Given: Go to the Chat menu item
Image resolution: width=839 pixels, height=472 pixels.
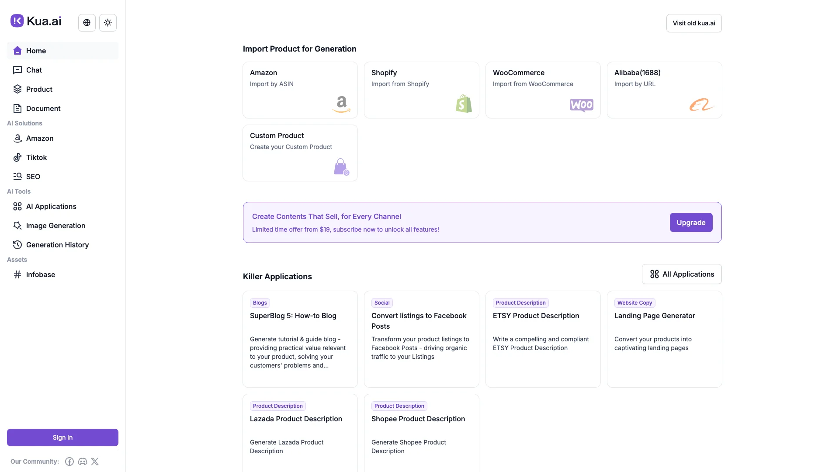Looking at the screenshot, I should pos(62,70).
